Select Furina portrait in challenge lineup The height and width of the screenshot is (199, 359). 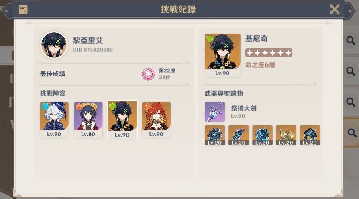coord(54,120)
